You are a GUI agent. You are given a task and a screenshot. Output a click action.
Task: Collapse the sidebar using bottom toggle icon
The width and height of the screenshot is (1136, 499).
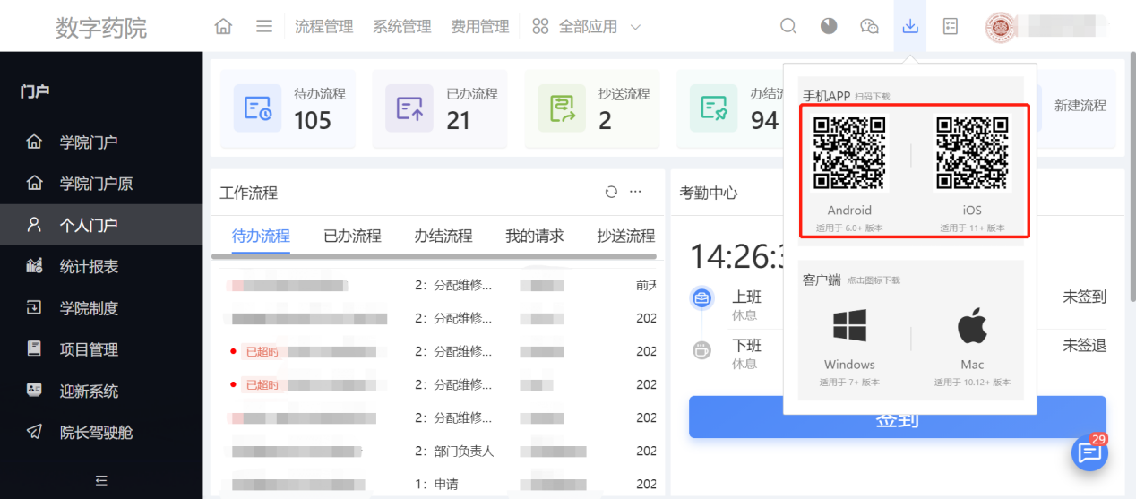click(101, 481)
